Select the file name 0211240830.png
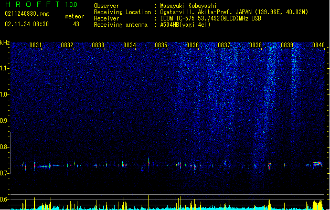Viewport: 330px width, 210px height. pos(27,14)
